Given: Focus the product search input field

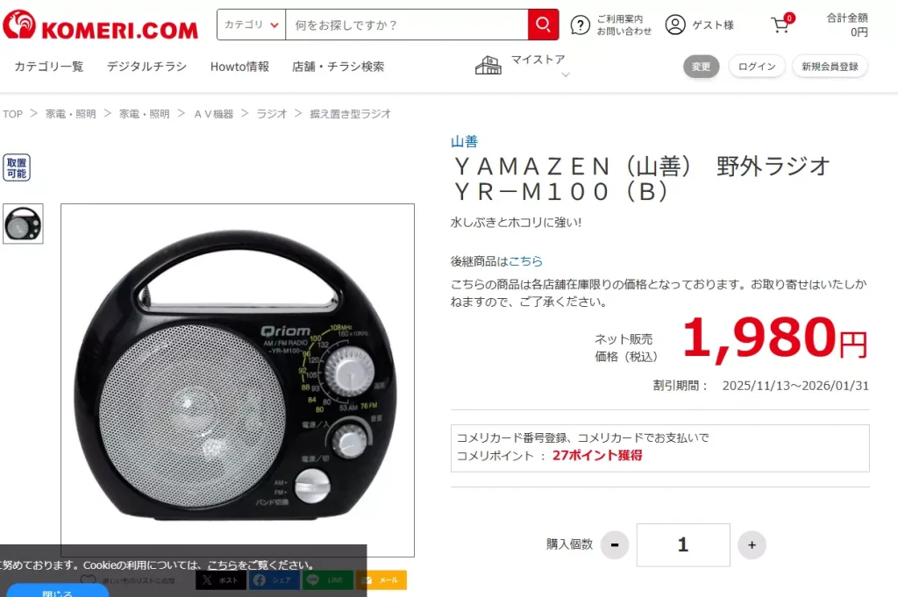Looking at the screenshot, I should tap(407, 25).
